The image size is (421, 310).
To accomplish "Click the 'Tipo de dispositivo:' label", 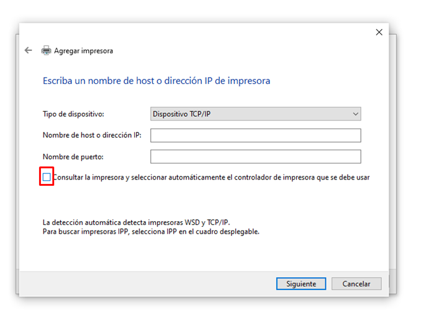I will point(73,114).
